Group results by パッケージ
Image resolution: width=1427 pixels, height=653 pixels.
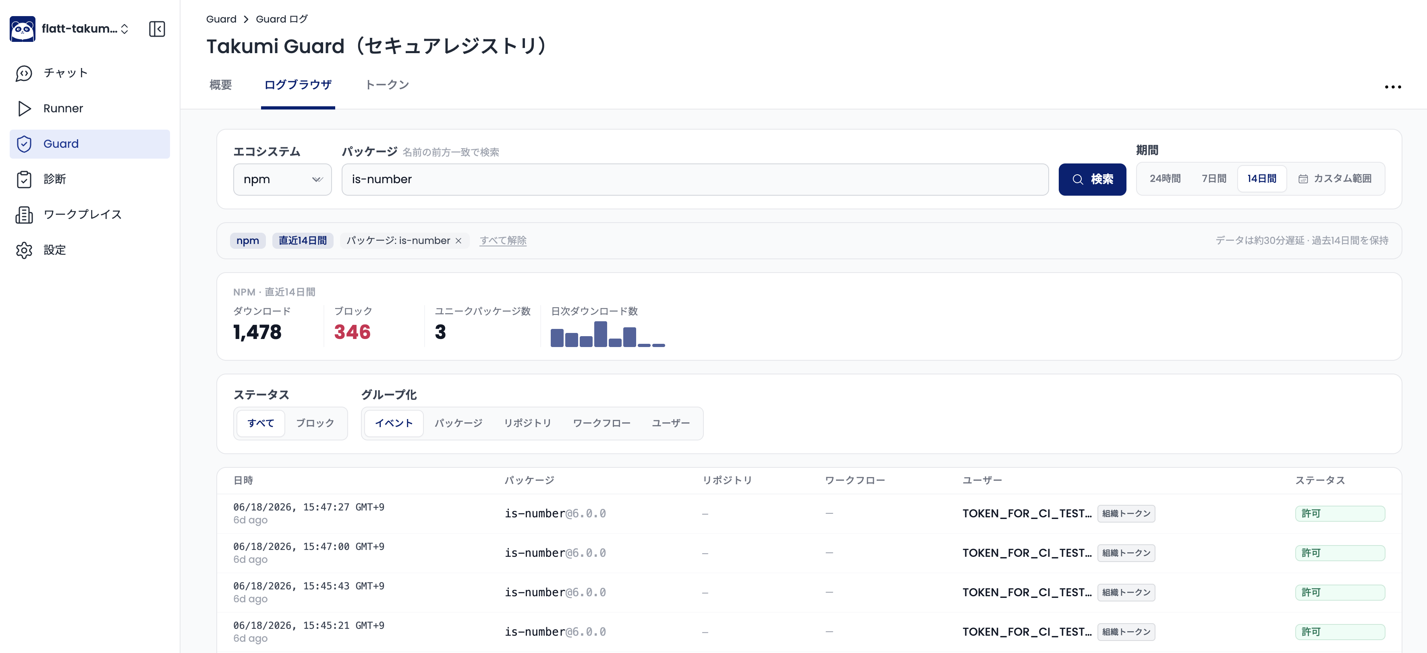coord(458,424)
